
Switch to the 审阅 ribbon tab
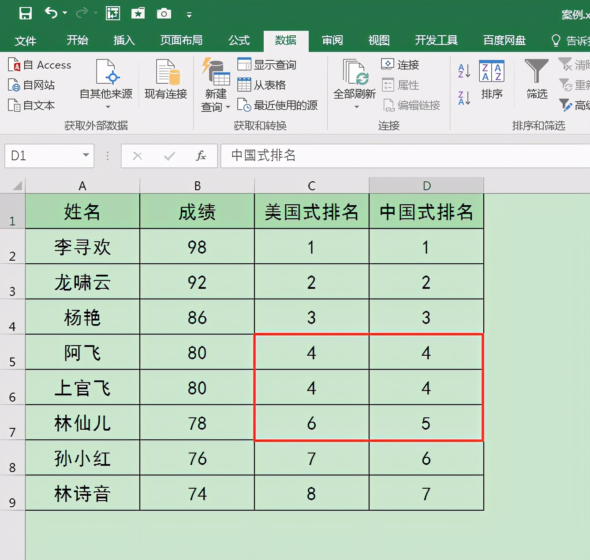[332, 41]
